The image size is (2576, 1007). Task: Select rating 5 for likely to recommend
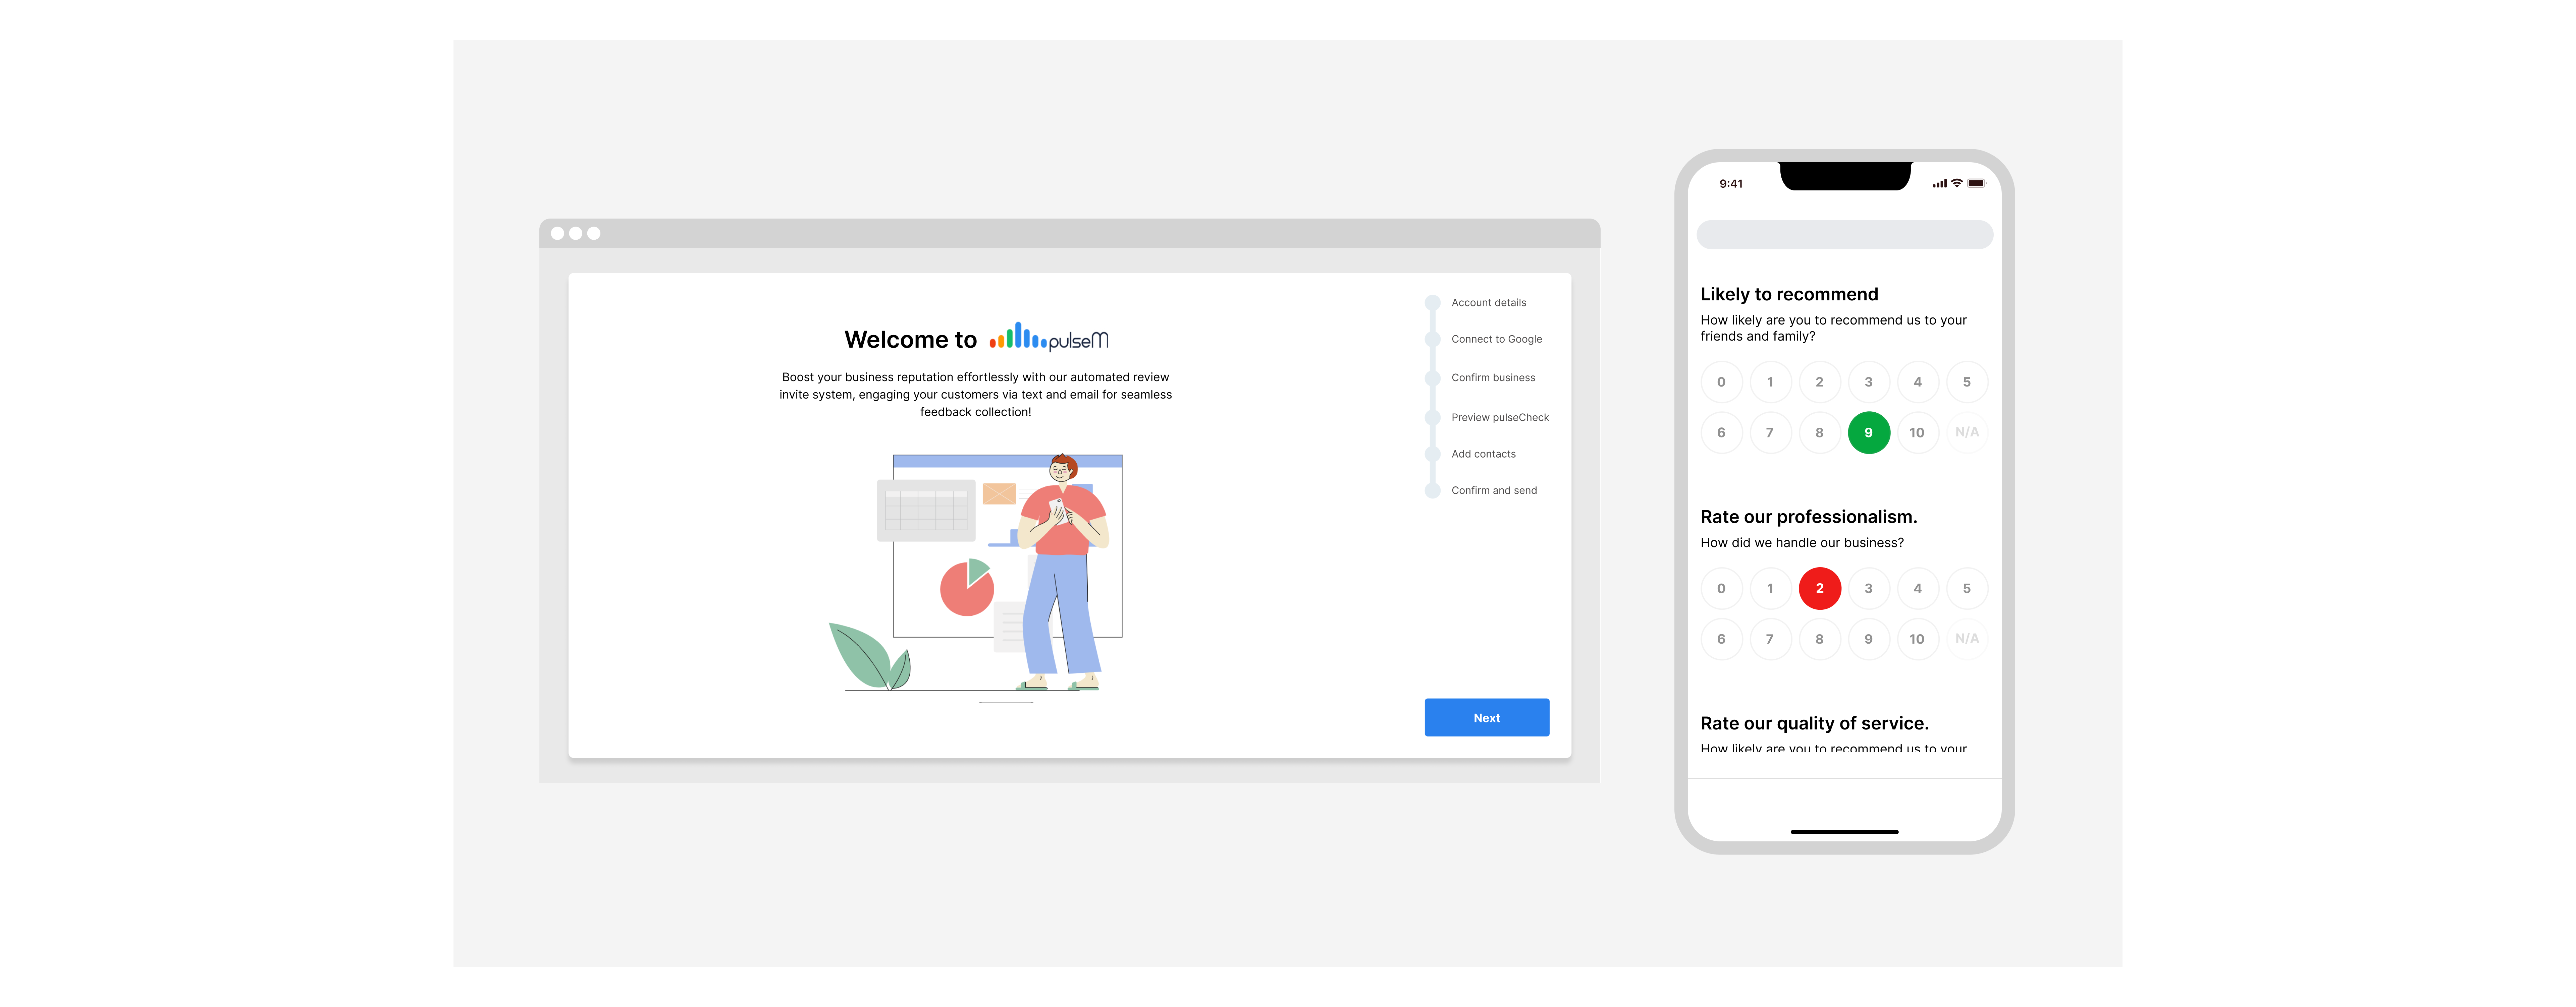[1967, 381]
